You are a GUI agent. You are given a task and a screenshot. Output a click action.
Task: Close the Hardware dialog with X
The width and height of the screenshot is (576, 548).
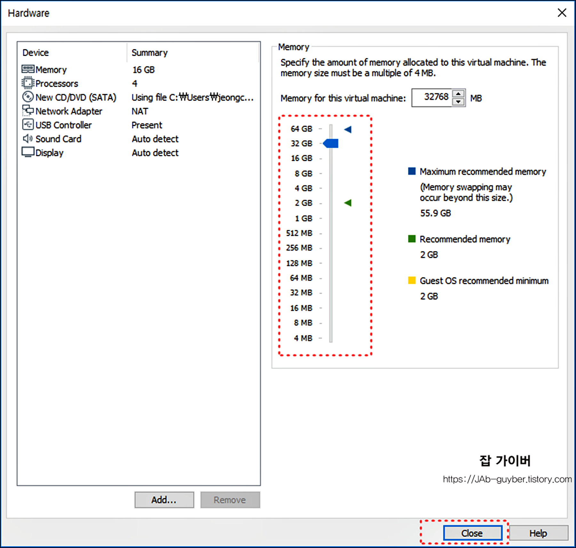pyautogui.click(x=562, y=13)
